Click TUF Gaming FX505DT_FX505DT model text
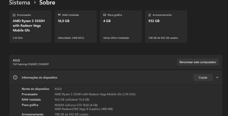This screenshot has width=228, height=116. click(x=31, y=64)
